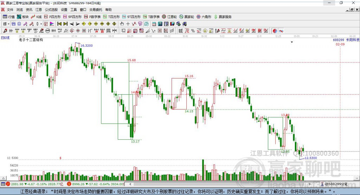This screenshot has width=360, height=195.
Task: Launch the 江恩轮 Gann wheel
Action: [x=169, y=17]
